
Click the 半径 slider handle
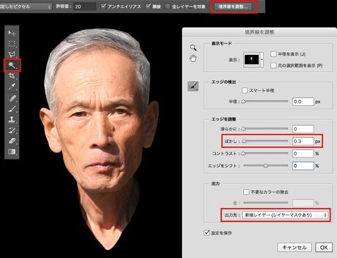[x=244, y=102]
